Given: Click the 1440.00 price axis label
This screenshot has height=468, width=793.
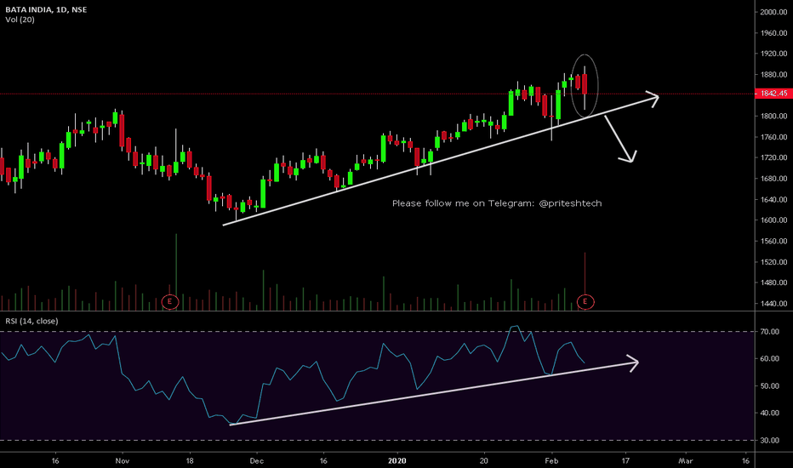Looking at the screenshot, I should pyautogui.click(x=773, y=304).
